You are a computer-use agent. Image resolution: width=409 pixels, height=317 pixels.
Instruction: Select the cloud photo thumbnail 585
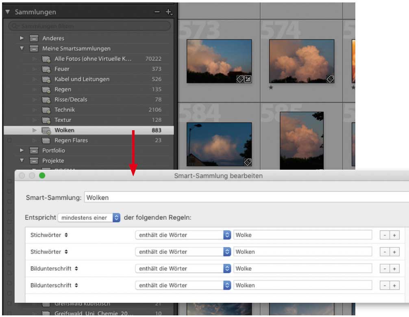(301, 140)
